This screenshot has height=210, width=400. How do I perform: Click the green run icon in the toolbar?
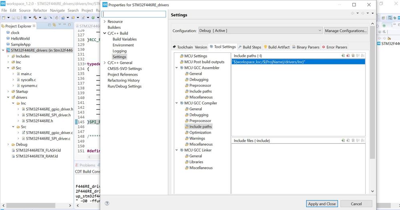click(x=93, y=18)
